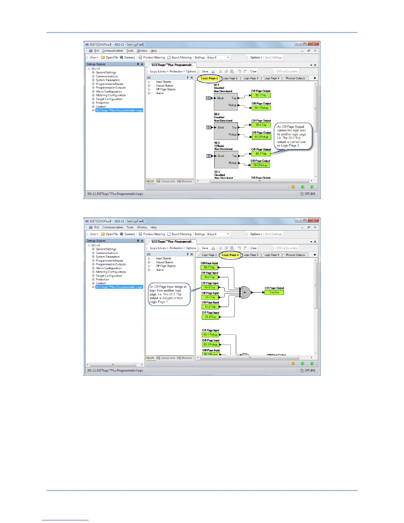404x523 pixels.
Task: Expand Programmable Inputs node in upper window tree
Action: point(93,84)
